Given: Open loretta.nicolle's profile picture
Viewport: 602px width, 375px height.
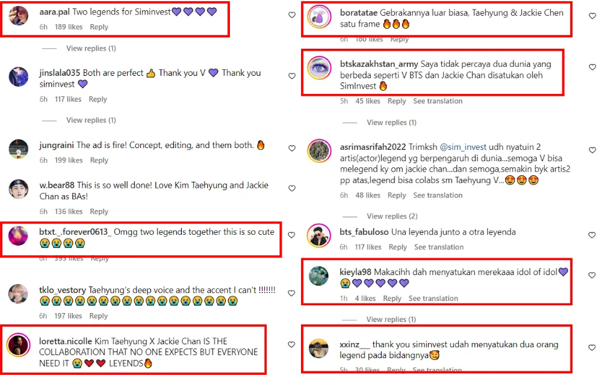Looking at the screenshot, I should [19, 344].
